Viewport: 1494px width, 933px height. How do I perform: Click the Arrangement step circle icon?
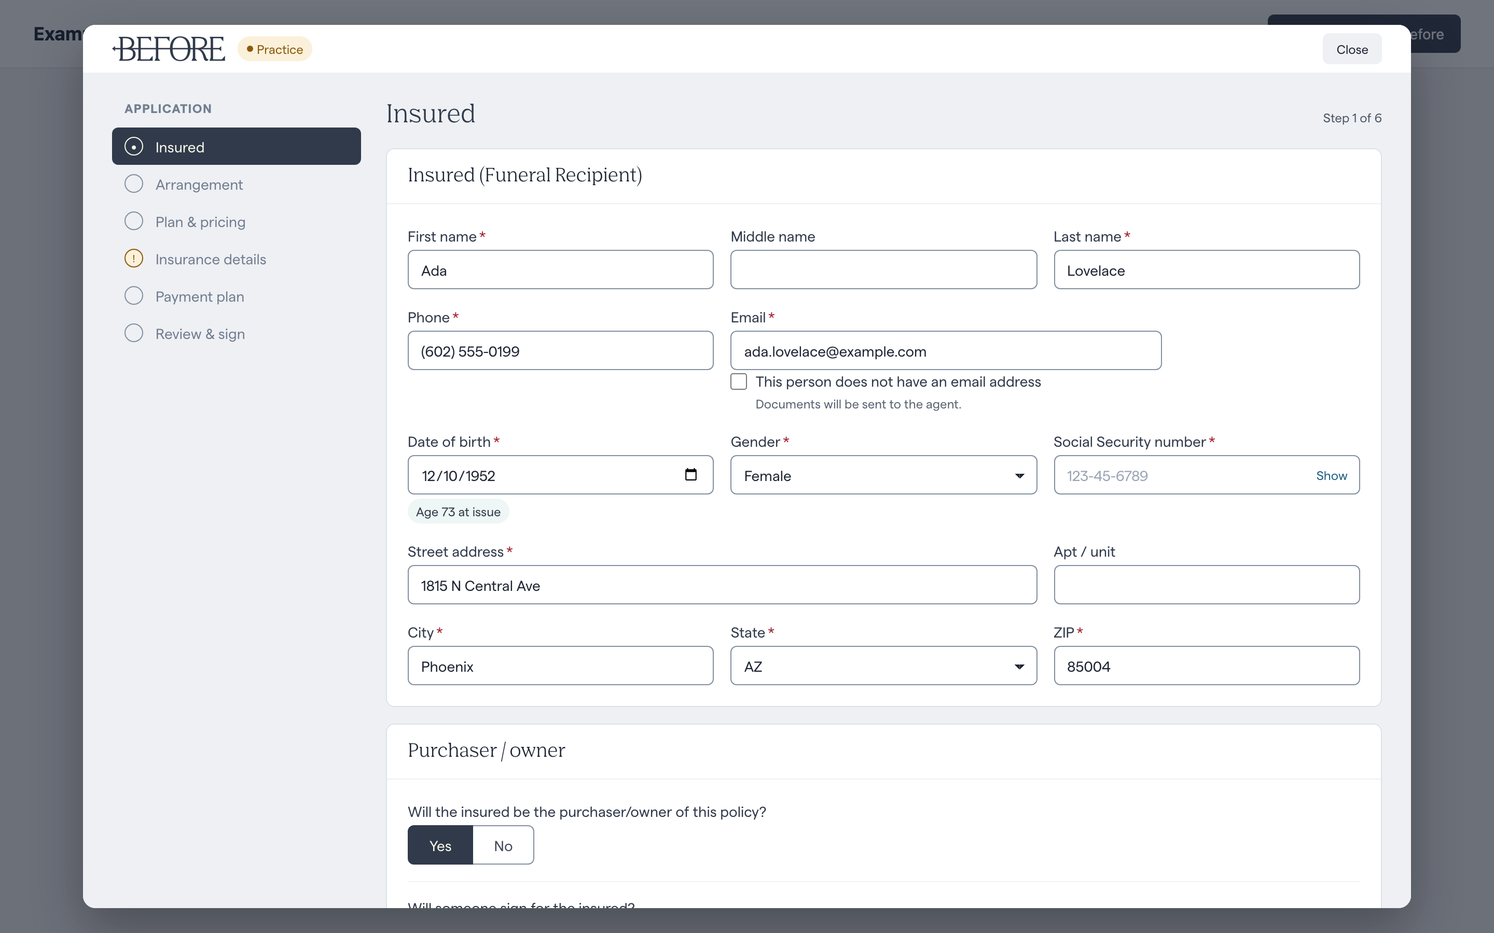[x=133, y=184]
